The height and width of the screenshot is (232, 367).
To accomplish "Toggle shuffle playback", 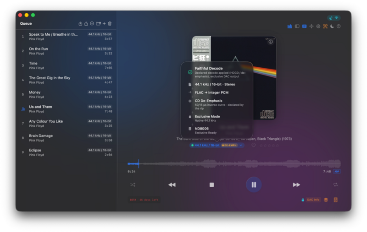I will click(x=133, y=185).
